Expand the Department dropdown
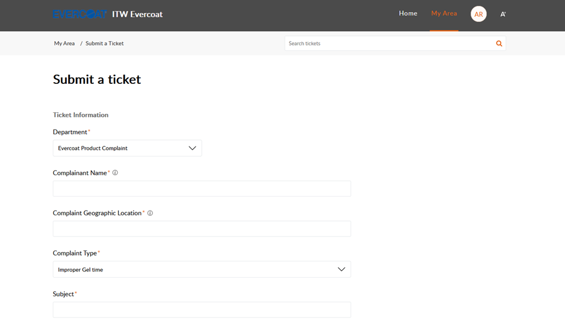 (127, 148)
